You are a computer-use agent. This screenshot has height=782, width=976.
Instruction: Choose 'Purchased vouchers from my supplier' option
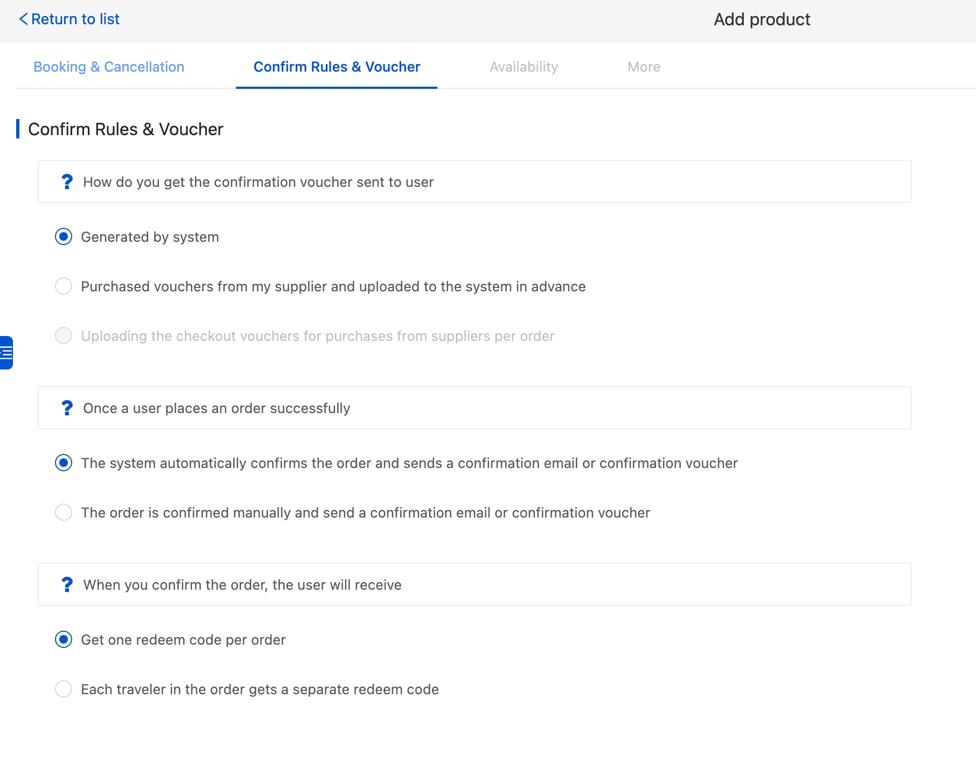click(64, 287)
